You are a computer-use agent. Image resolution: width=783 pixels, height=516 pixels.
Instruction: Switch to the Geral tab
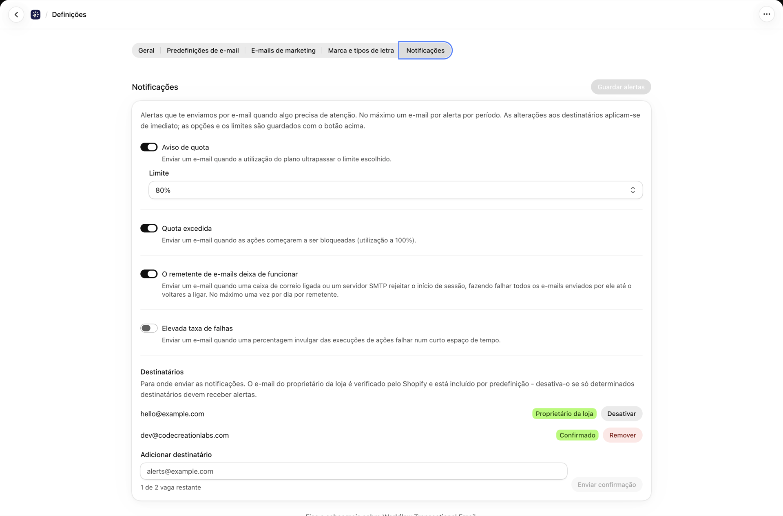pos(146,51)
